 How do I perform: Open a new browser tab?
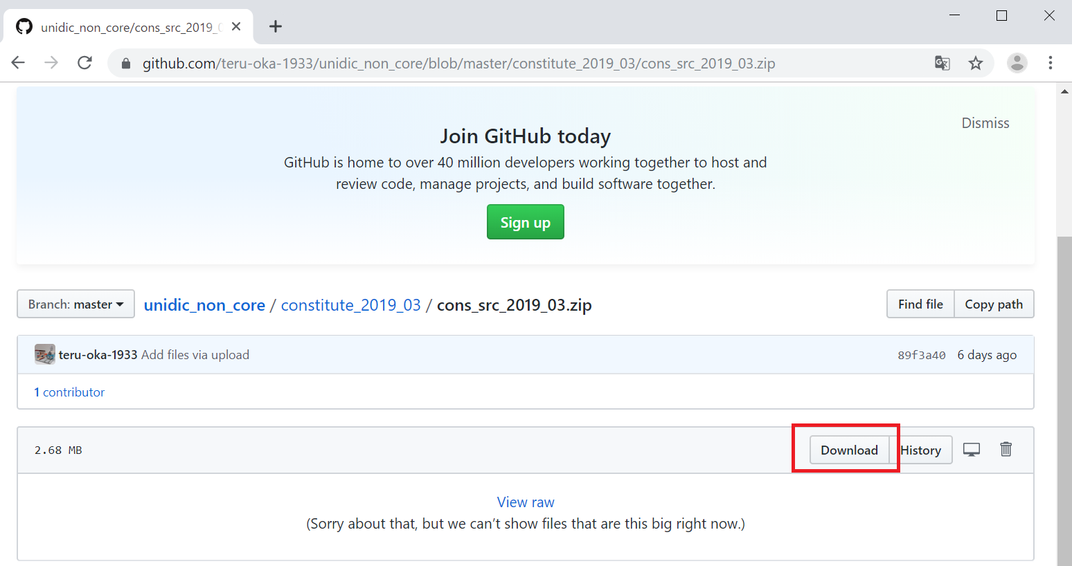pos(276,26)
